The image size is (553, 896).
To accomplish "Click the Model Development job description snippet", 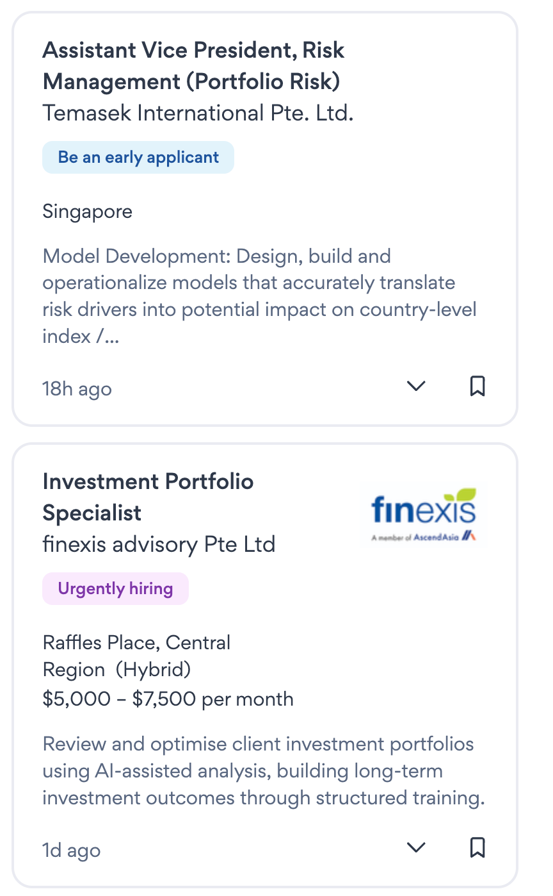I will (259, 296).
